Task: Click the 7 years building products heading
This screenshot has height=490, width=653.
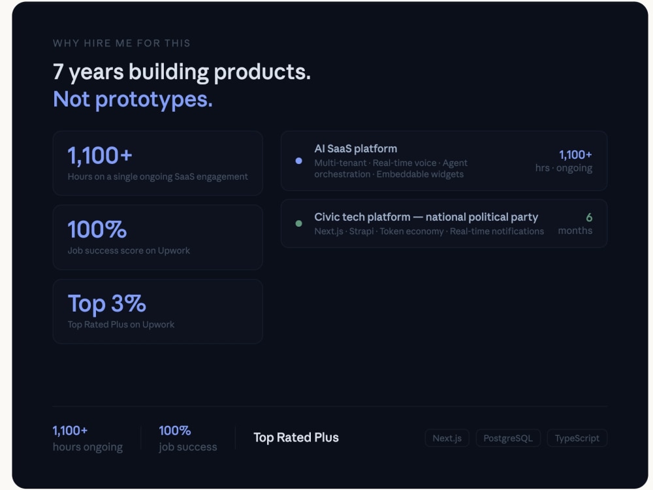Action: click(x=182, y=72)
